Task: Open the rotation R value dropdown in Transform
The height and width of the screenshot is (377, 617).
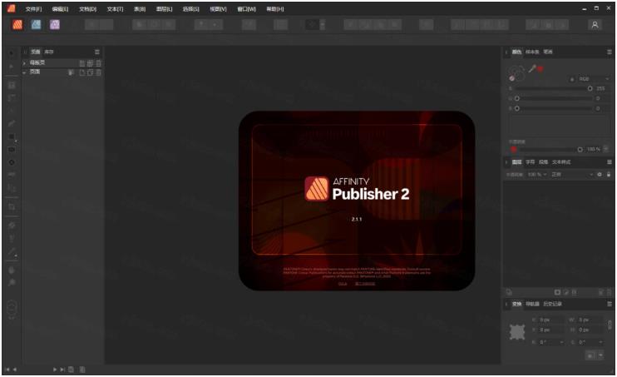Action: 561,342
